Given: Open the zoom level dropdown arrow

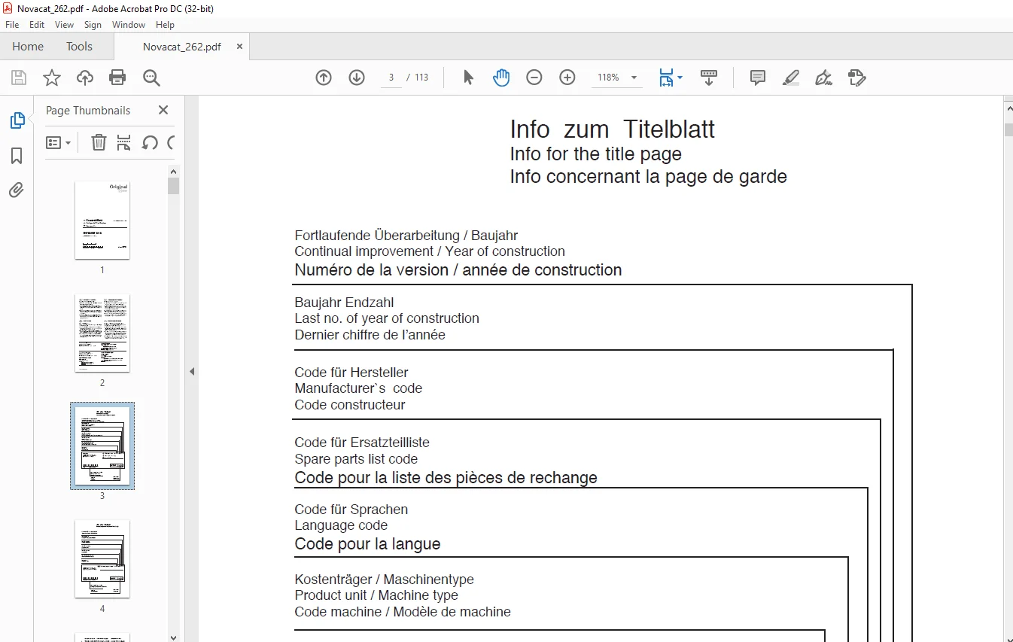Looking at the screenshot, I should pyautogui.click(x=634, y=78).
